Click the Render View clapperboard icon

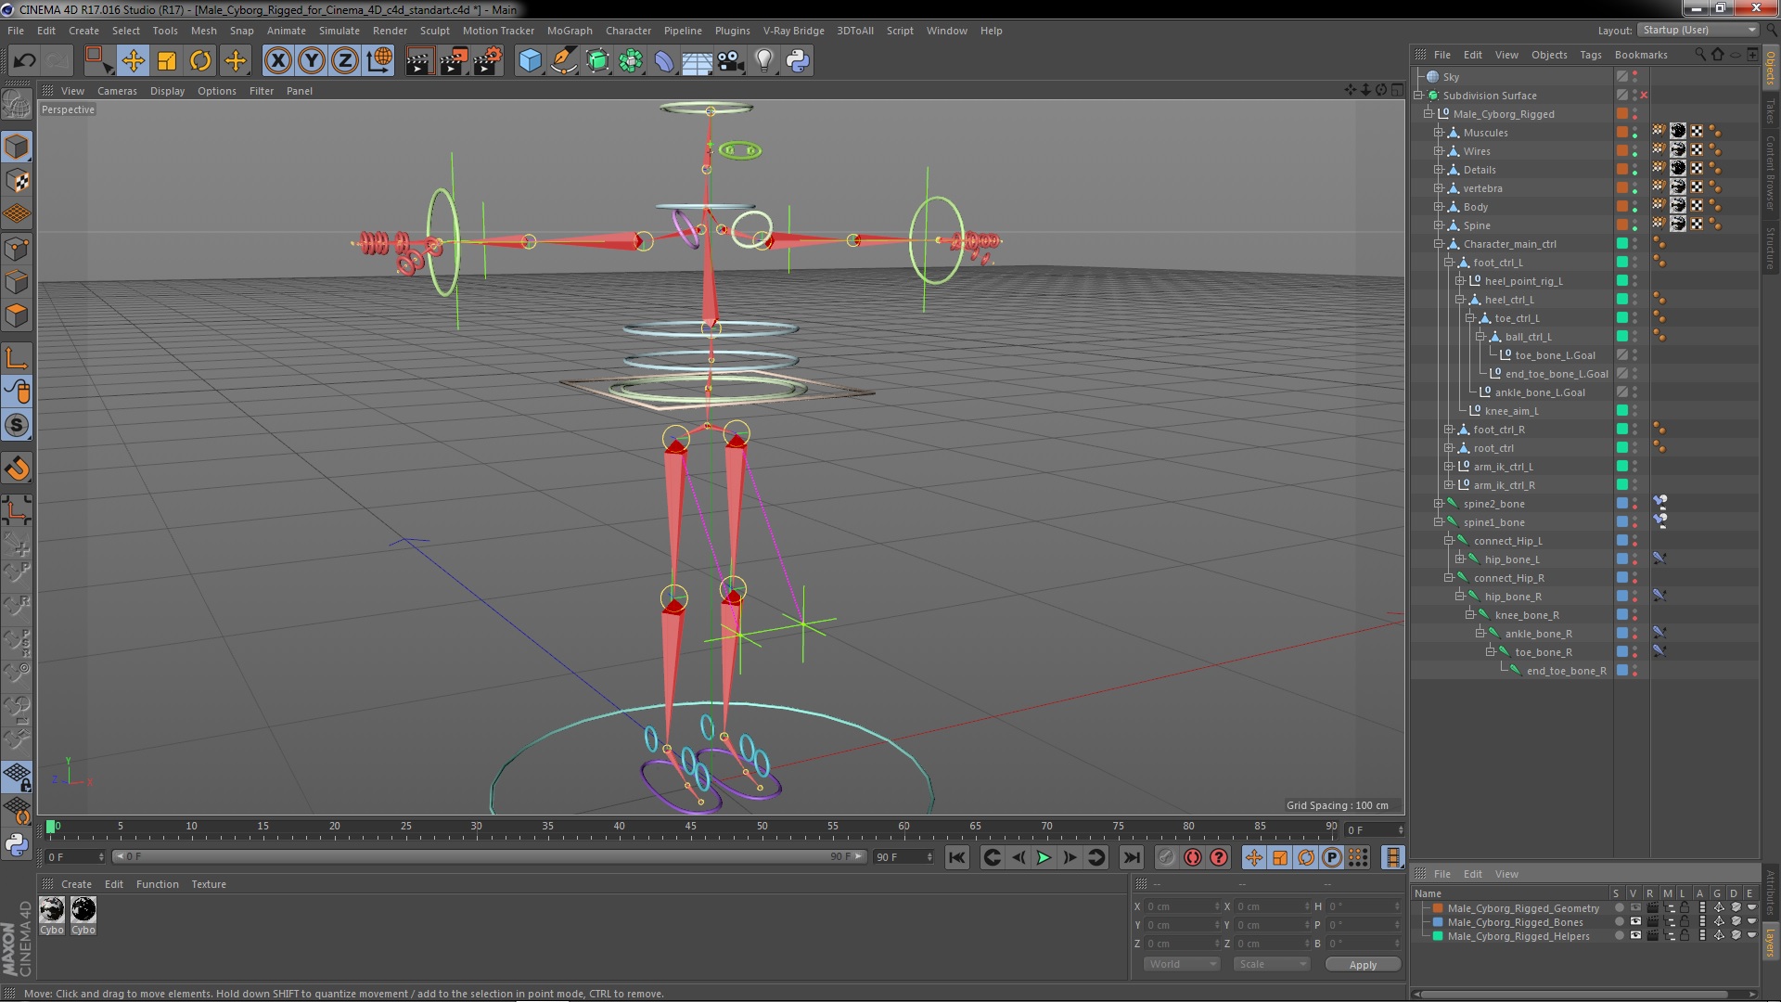click(419, 61)
